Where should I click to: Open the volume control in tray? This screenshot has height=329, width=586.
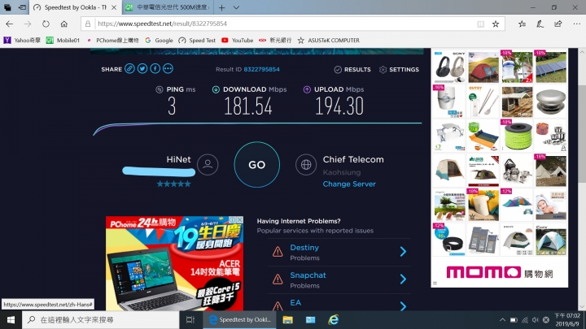[x=536, y=320]
